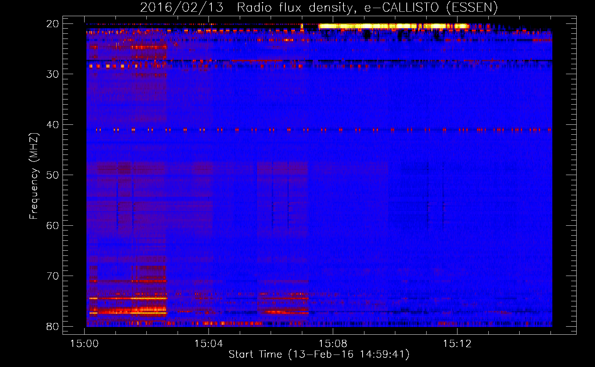Click the bright yellow burst near 20 MHz
This screenshot has height=367, width=595.
[x=393, y=26]
